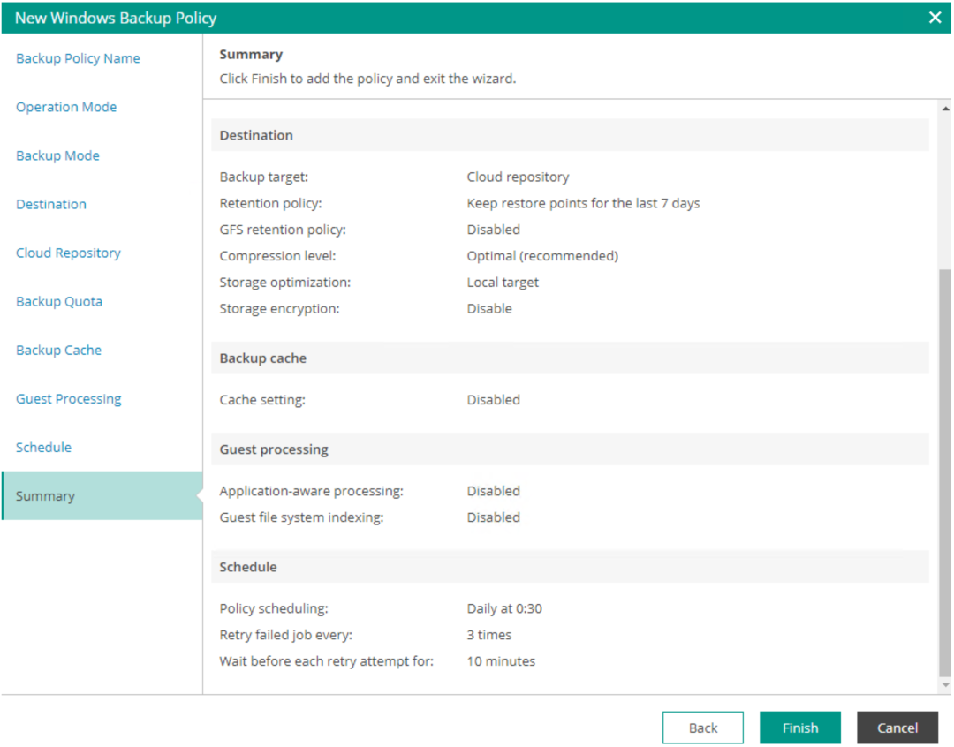Click the Destination section header

click(x=570, y=135)
